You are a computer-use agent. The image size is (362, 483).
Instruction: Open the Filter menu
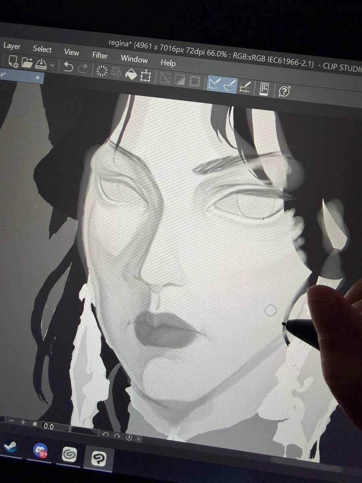pos(100,56)
